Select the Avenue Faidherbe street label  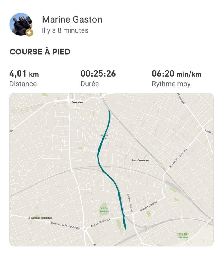pos(148,206)
